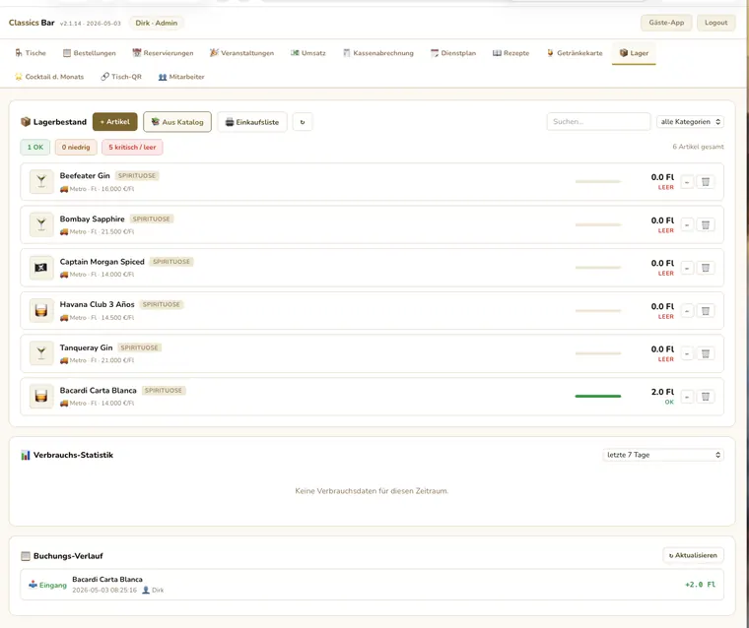Click the Havana Club 3 Años tumbler icon

(41, 311)
